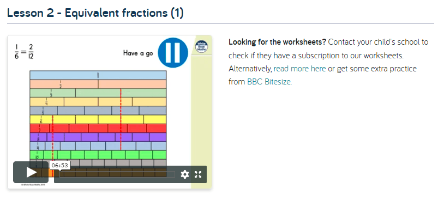This screenshot has width=444, height=206.
Task: Click the blue whole '1' fraction bar
Action: (98, 75)
